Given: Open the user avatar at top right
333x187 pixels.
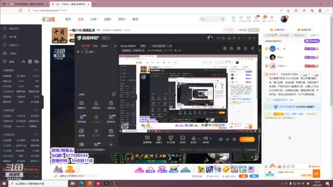Looking at the screenshot, I should [284, 19].
